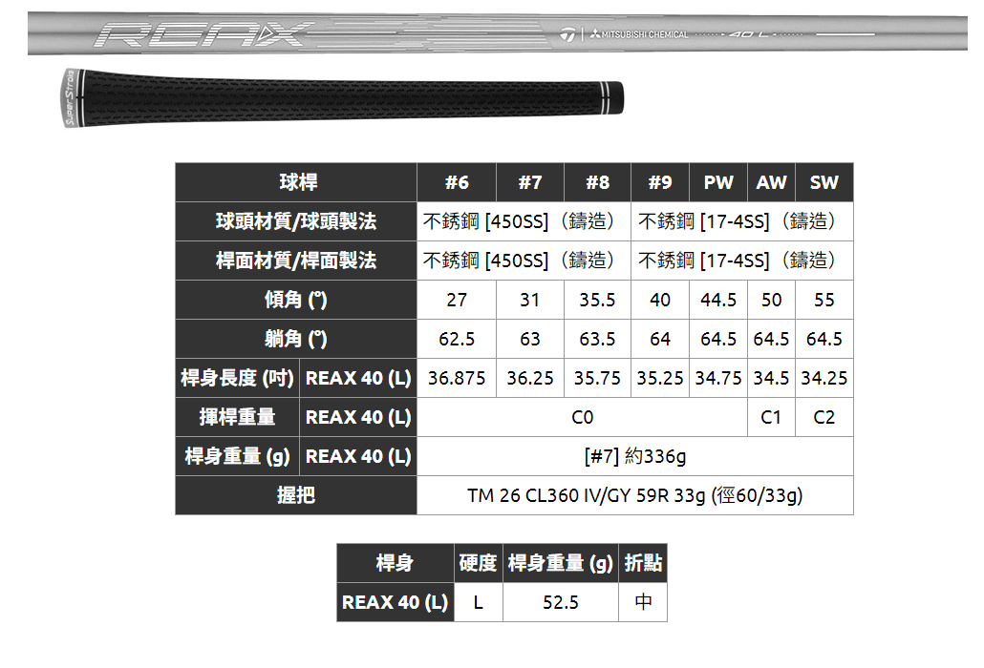Click the 折點 column header
The width and height of the screenshot is (984, 668).
(643, 563)
